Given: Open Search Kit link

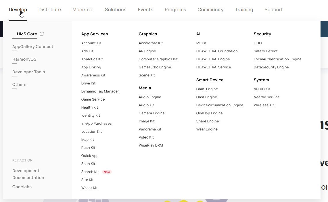Looking at the screenshot, I should coord(90,172).
